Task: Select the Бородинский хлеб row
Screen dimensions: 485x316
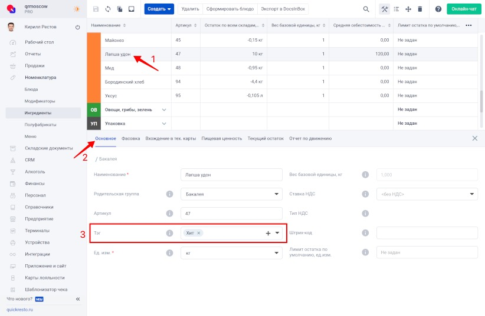Action: coord(282,82)
